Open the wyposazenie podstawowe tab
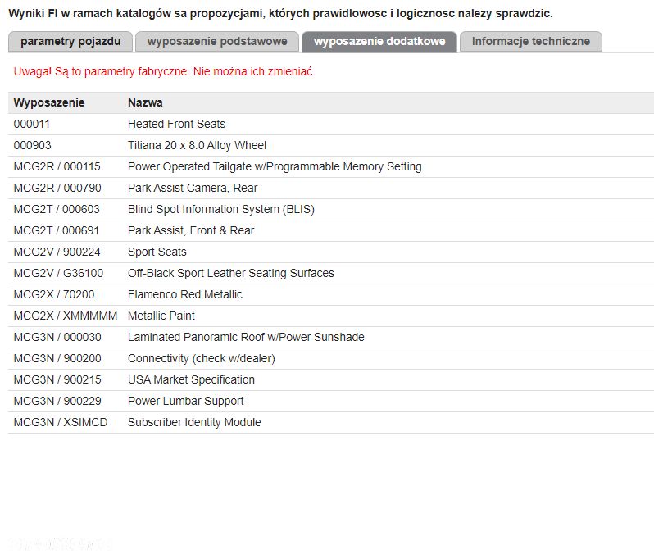This screenshot has height=559, width=654. 217,41
